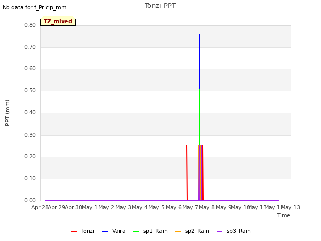Click the May 7 x-axis tick label
Viewport: 321px width, 241px height.
(x=190, y=207)
